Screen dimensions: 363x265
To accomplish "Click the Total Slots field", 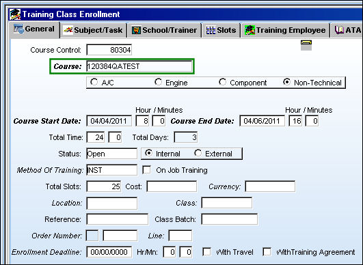I will tap(104, 186).
